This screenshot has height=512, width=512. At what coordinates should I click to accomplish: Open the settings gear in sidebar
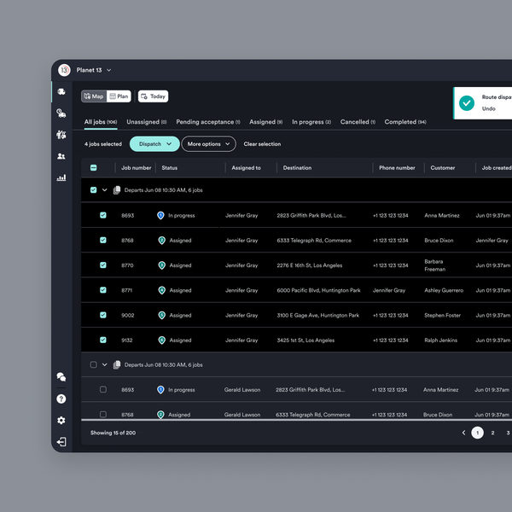pos(61,421)
